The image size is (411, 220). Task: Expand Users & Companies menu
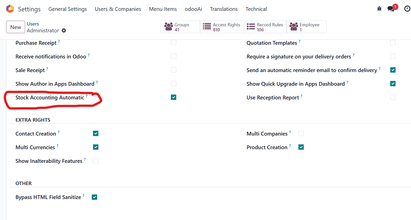coord(118,9)
